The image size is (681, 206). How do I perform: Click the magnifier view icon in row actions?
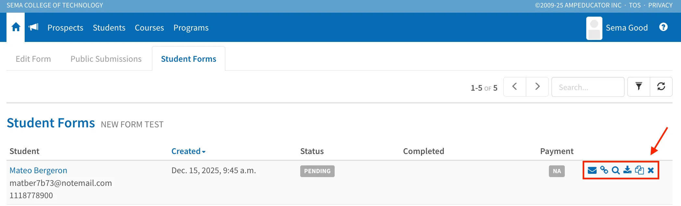click(x=616, y=170)
